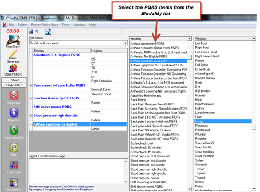Screen dimensions: 260x192
Task: Select Asthma Measures Group Intent PQRS
Action: [x=155, y=48]
